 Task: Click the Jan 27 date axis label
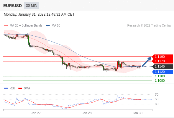36,113
